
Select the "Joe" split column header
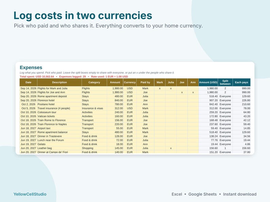coord(182,82)
